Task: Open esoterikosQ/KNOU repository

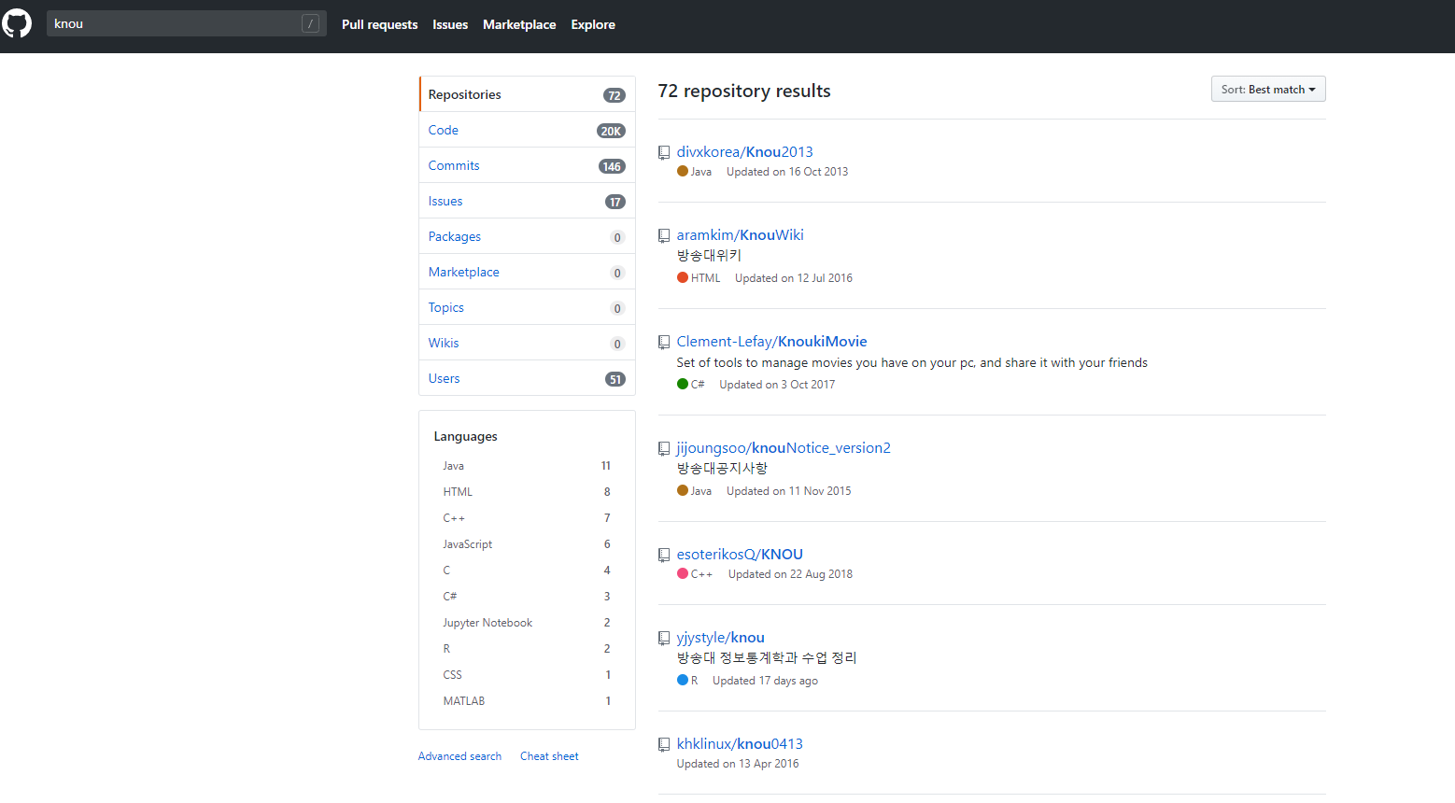Action: pos(740,555)
